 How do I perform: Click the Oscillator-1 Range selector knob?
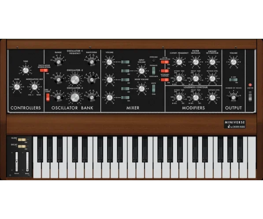58,62
